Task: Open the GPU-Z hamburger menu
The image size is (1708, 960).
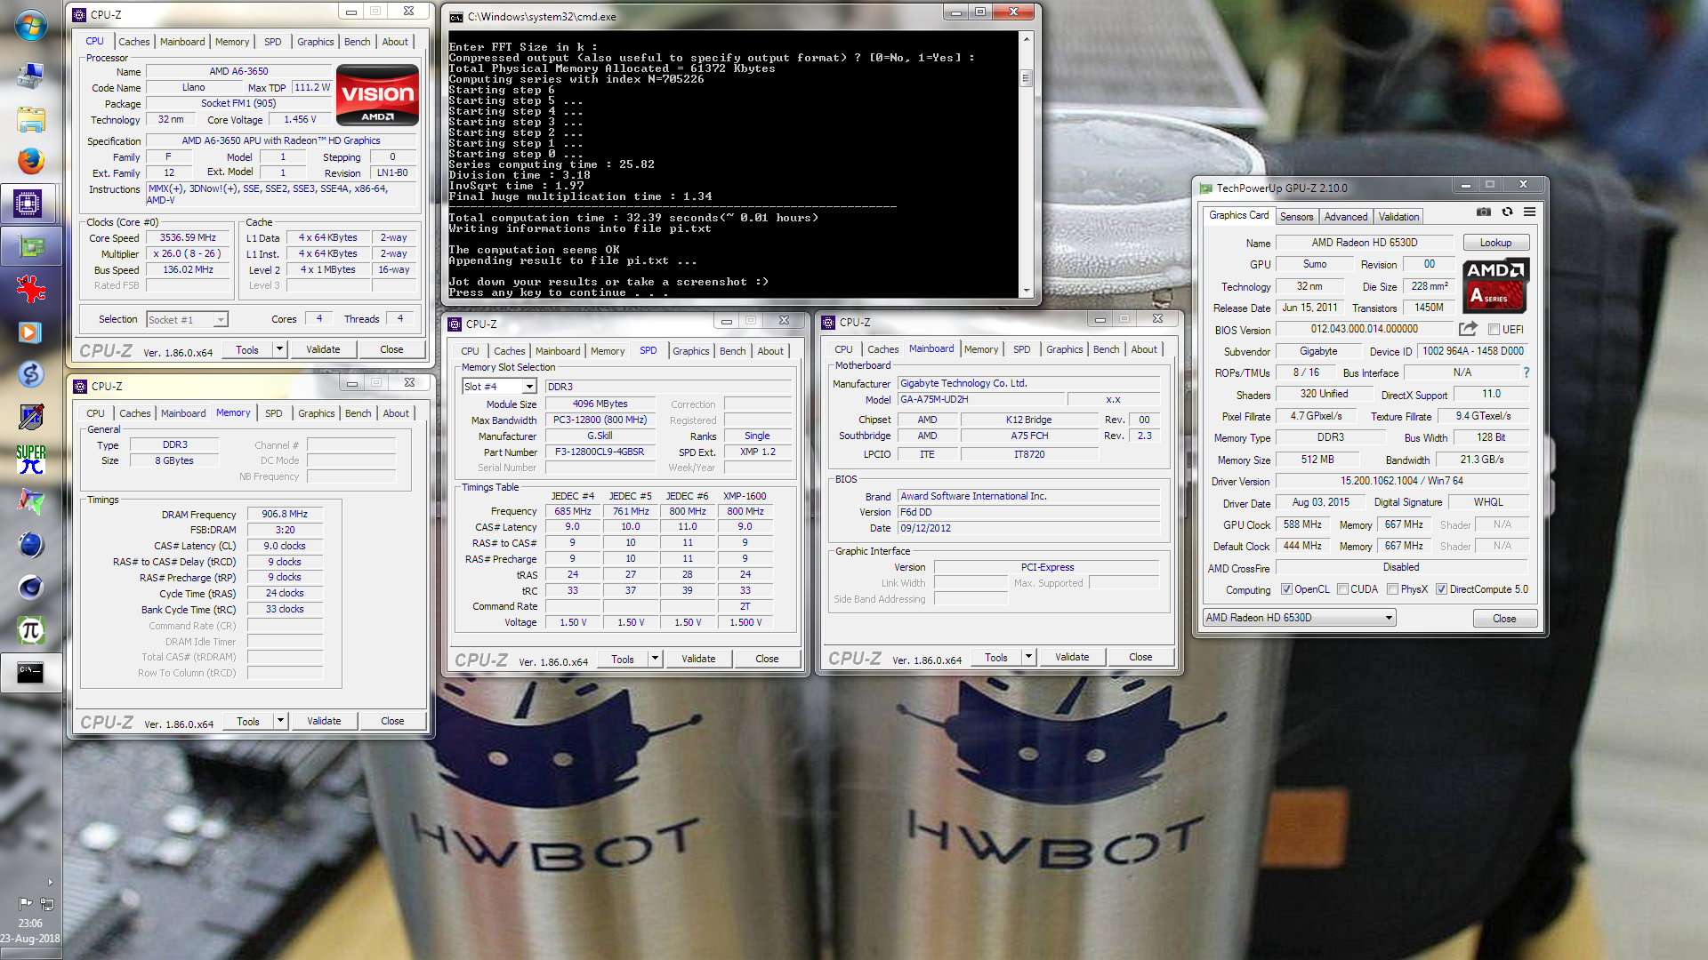Action: (x=1529, y=212)
